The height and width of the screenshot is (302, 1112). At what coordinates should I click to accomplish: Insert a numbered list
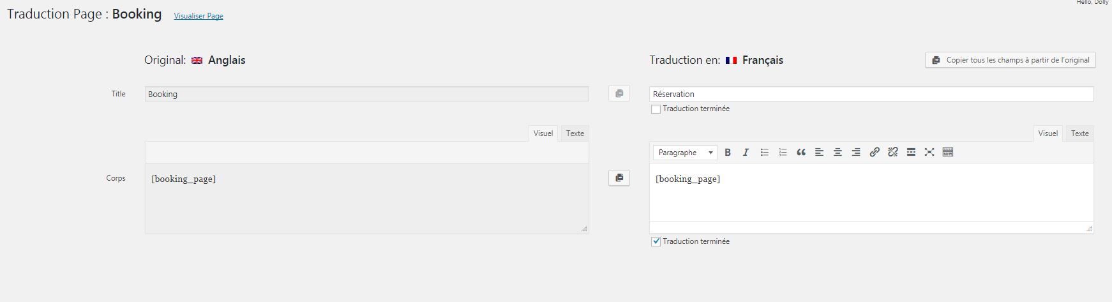783,153
